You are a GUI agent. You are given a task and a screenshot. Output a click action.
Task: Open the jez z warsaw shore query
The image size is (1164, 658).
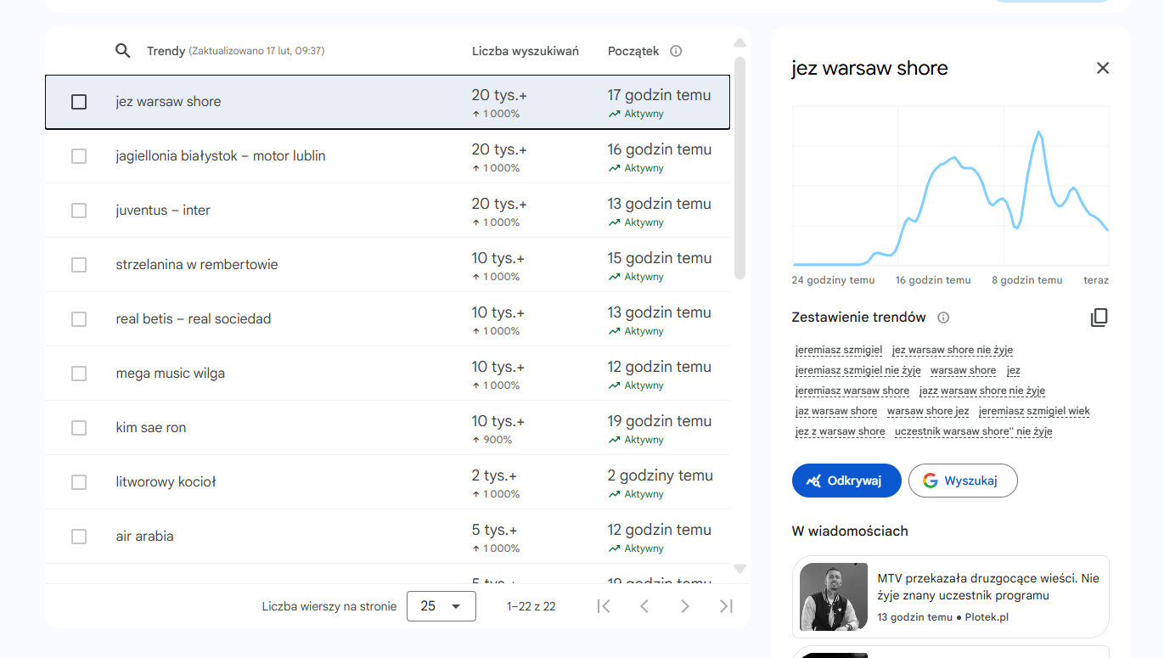pyautogui.click(x=841, y=431)
